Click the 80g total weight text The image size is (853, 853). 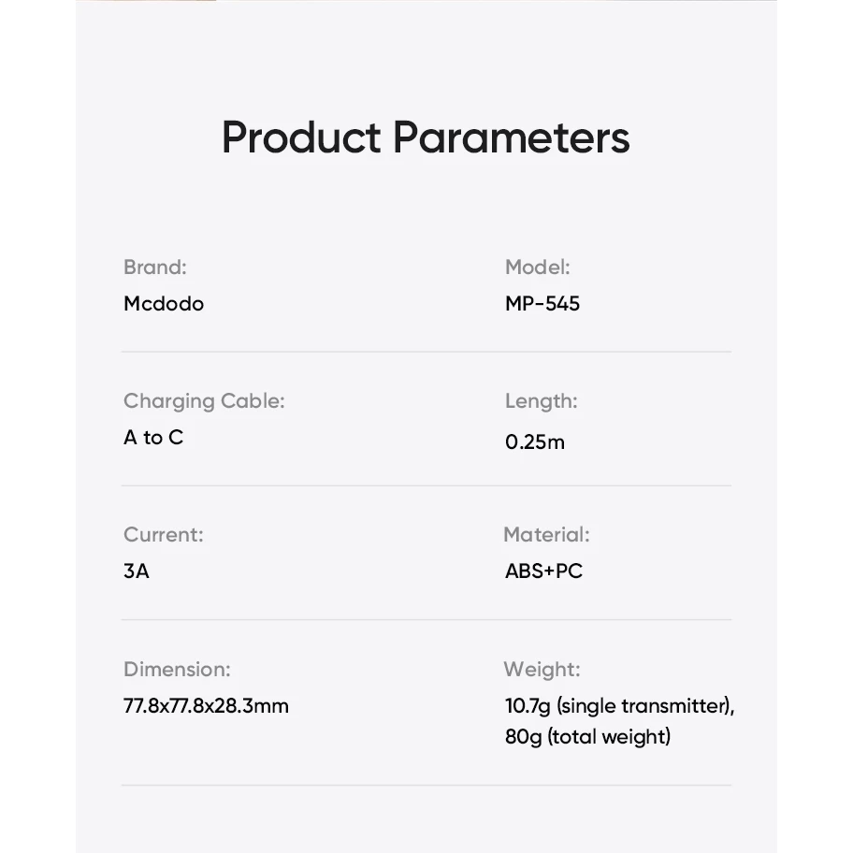[587, 737]
